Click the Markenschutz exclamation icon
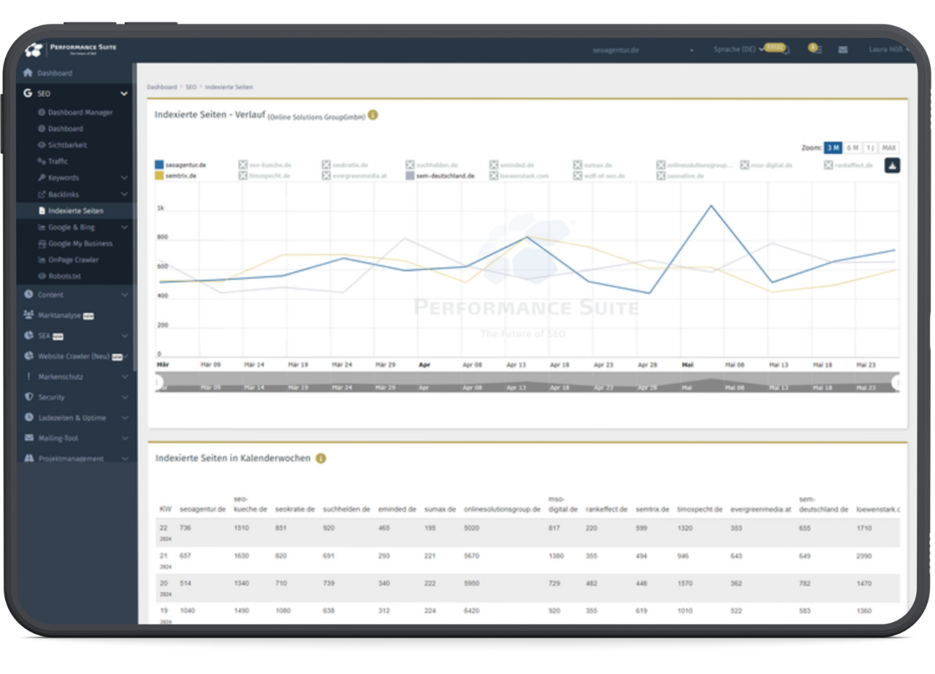The height and width of the screenshot is (674, 935). 28,376
